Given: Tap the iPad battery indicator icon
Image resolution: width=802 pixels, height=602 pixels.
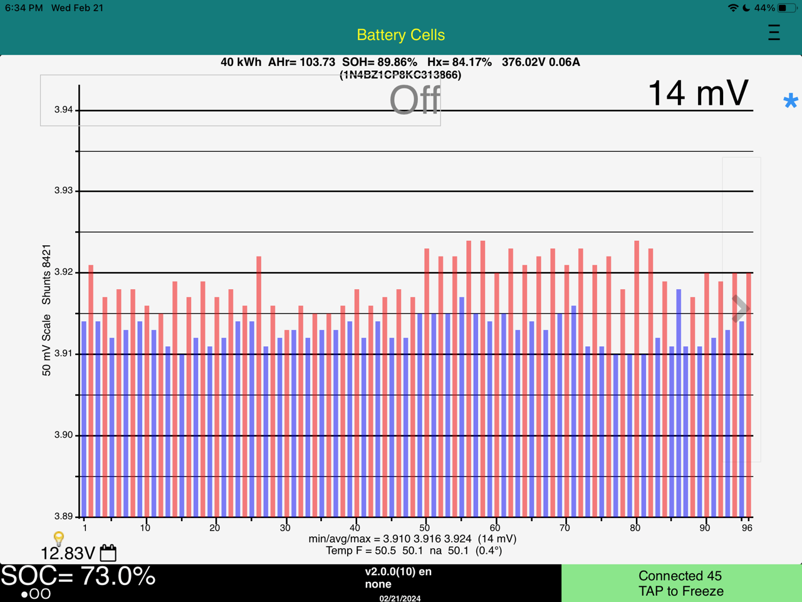Looking at the screenshot, I should pyautogui.click(x=786, y=8).
